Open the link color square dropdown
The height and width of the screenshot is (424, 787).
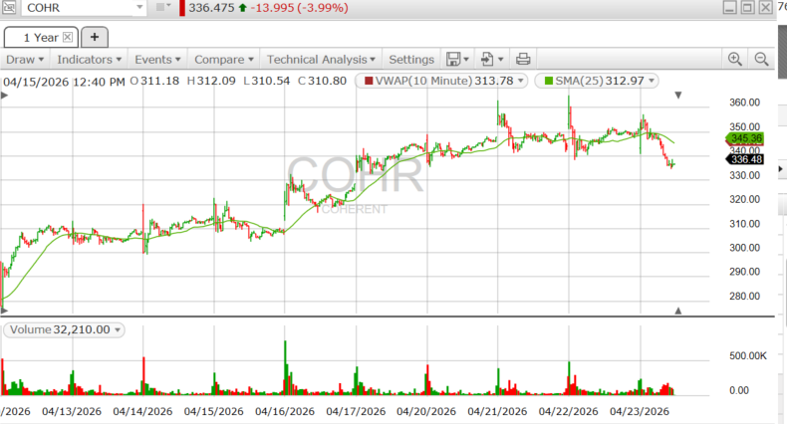(163, 7)
